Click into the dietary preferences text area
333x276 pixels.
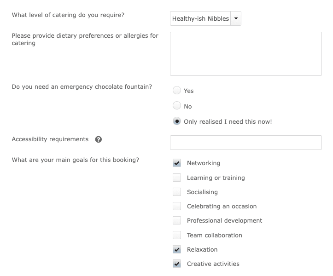click(245, 54)
